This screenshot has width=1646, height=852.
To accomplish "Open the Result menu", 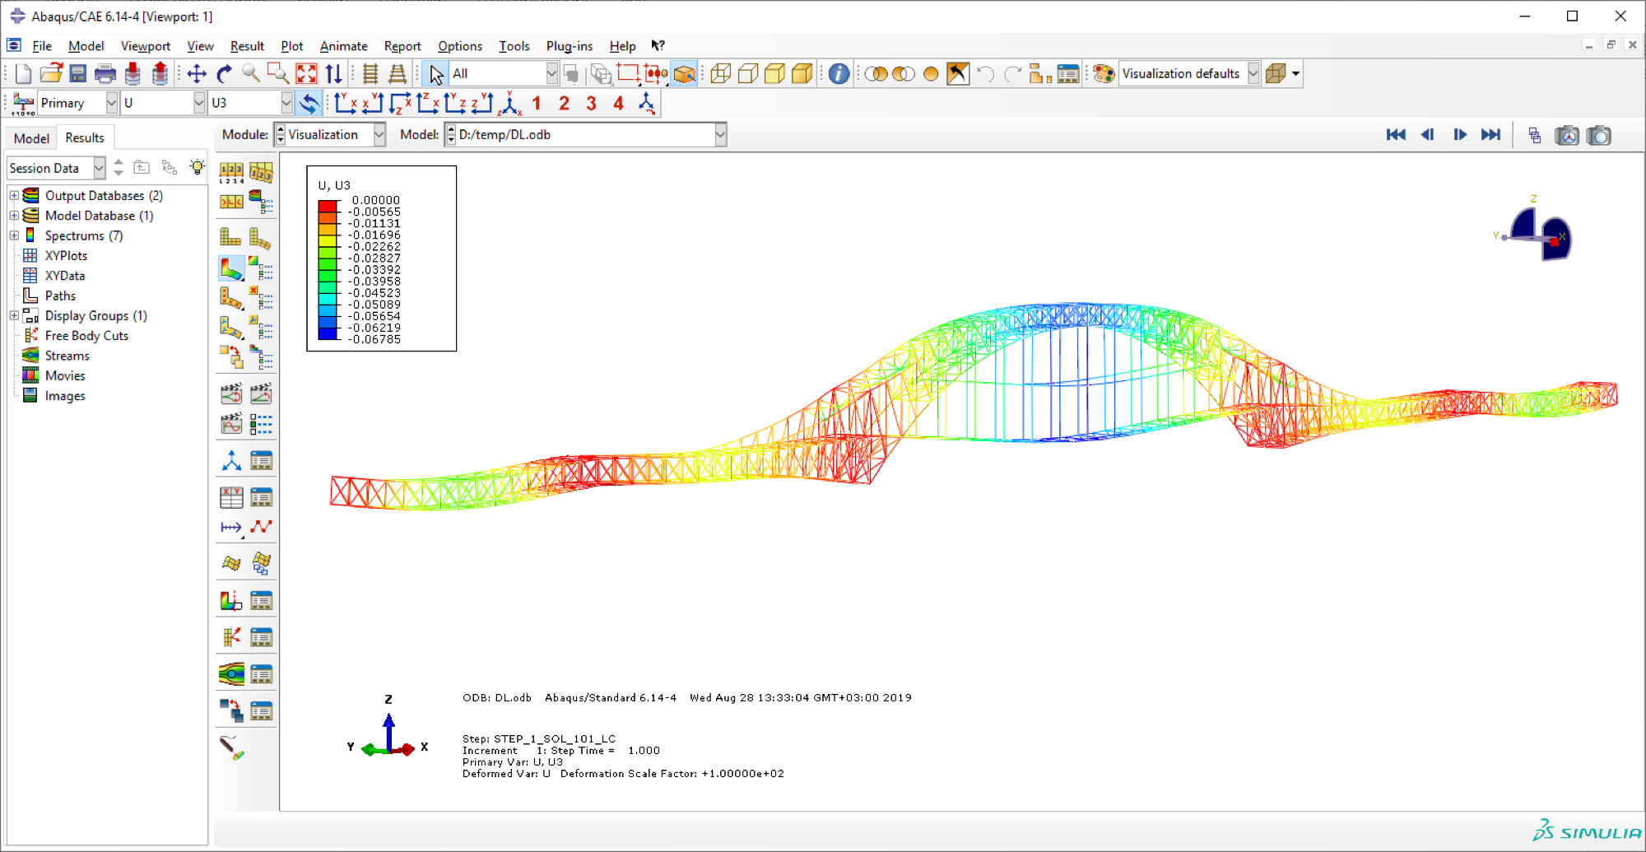I will [x=247, y=46].
